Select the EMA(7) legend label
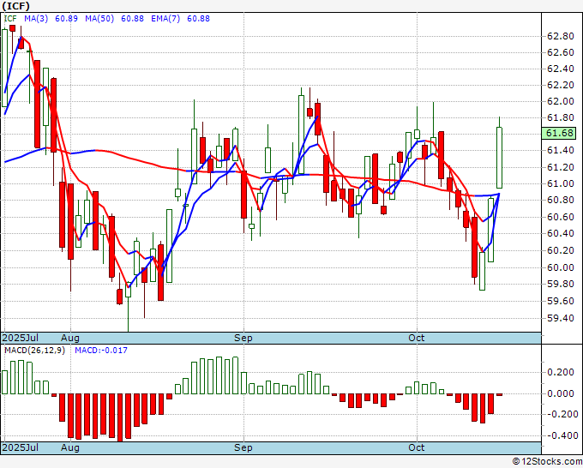 pos(165,18)
